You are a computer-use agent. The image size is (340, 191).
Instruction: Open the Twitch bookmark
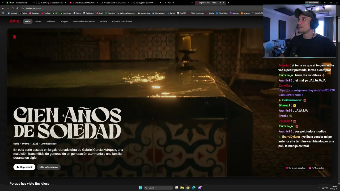click(77, 13)
